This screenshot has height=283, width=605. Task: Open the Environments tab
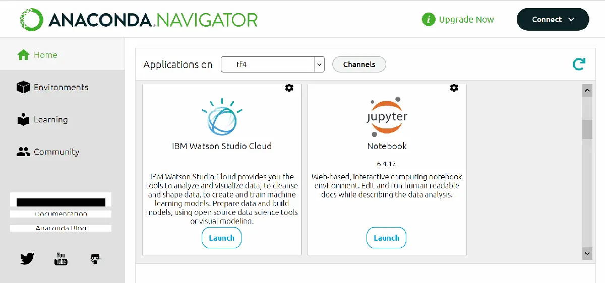[63, 87]
